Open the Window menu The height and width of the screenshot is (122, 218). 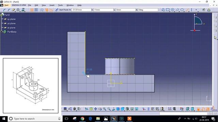point(70,5)
